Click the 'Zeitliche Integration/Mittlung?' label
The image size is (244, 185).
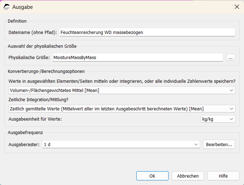click(38, 99)
